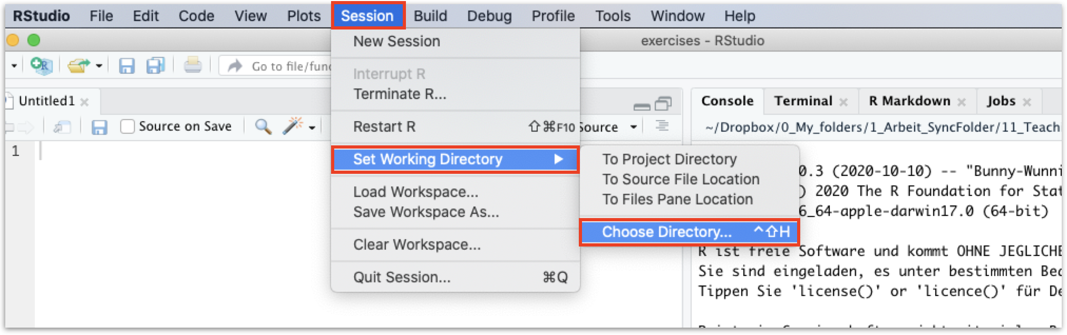Choose Restart R in Session menu
This screenshot has width=1067, height=335.
384,126
